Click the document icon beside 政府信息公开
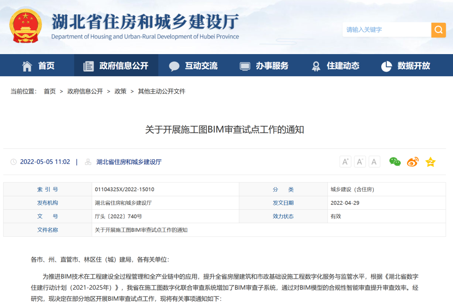 pyautogui.click(x=88, y=65)
